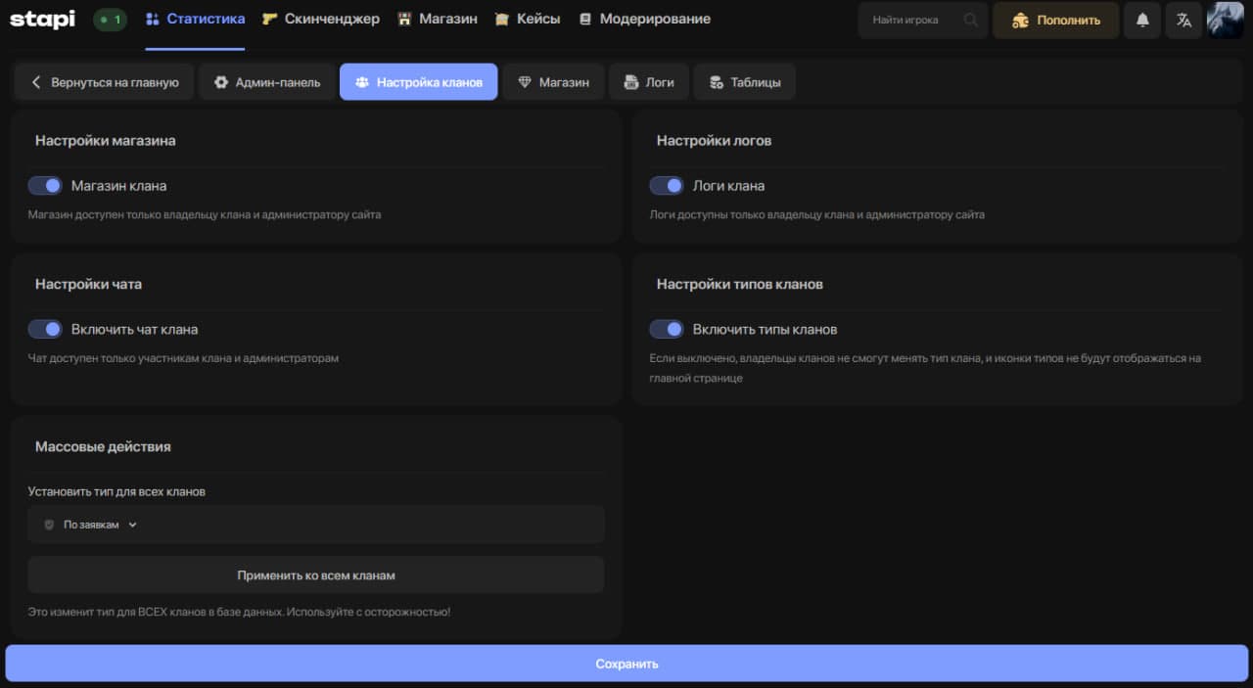This screenshot has height=688, width=1253.
Task: Click the Настройки чата heading
Action: click(x=88, y=284)
